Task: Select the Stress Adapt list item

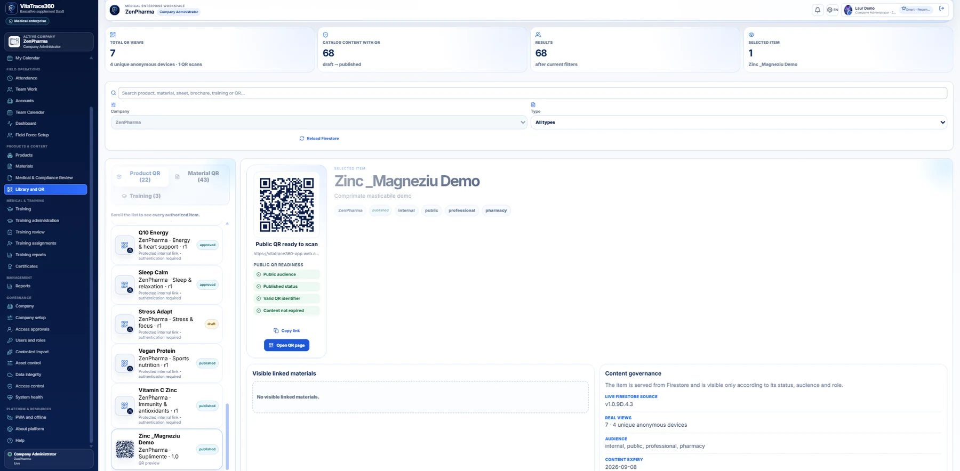Action: (166, 324)
